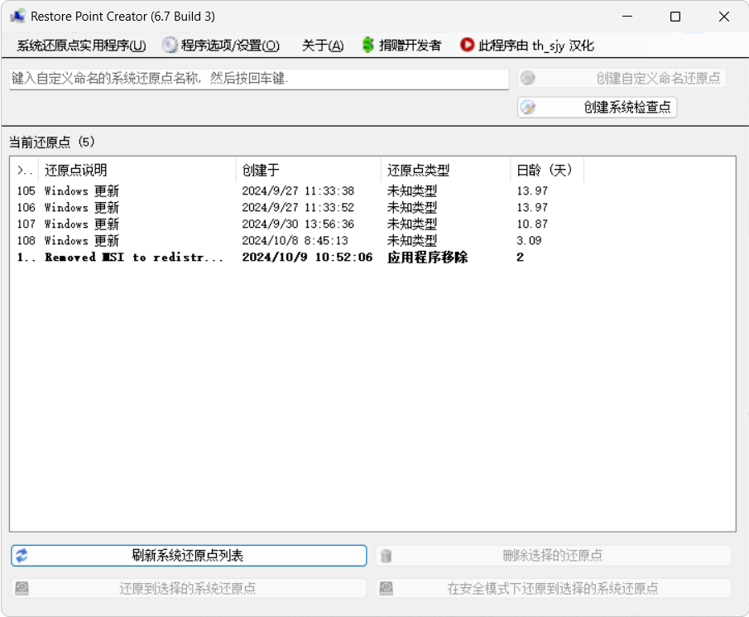
Task: Click the 未知类型 cell in row 107
Action: point(412,224)
